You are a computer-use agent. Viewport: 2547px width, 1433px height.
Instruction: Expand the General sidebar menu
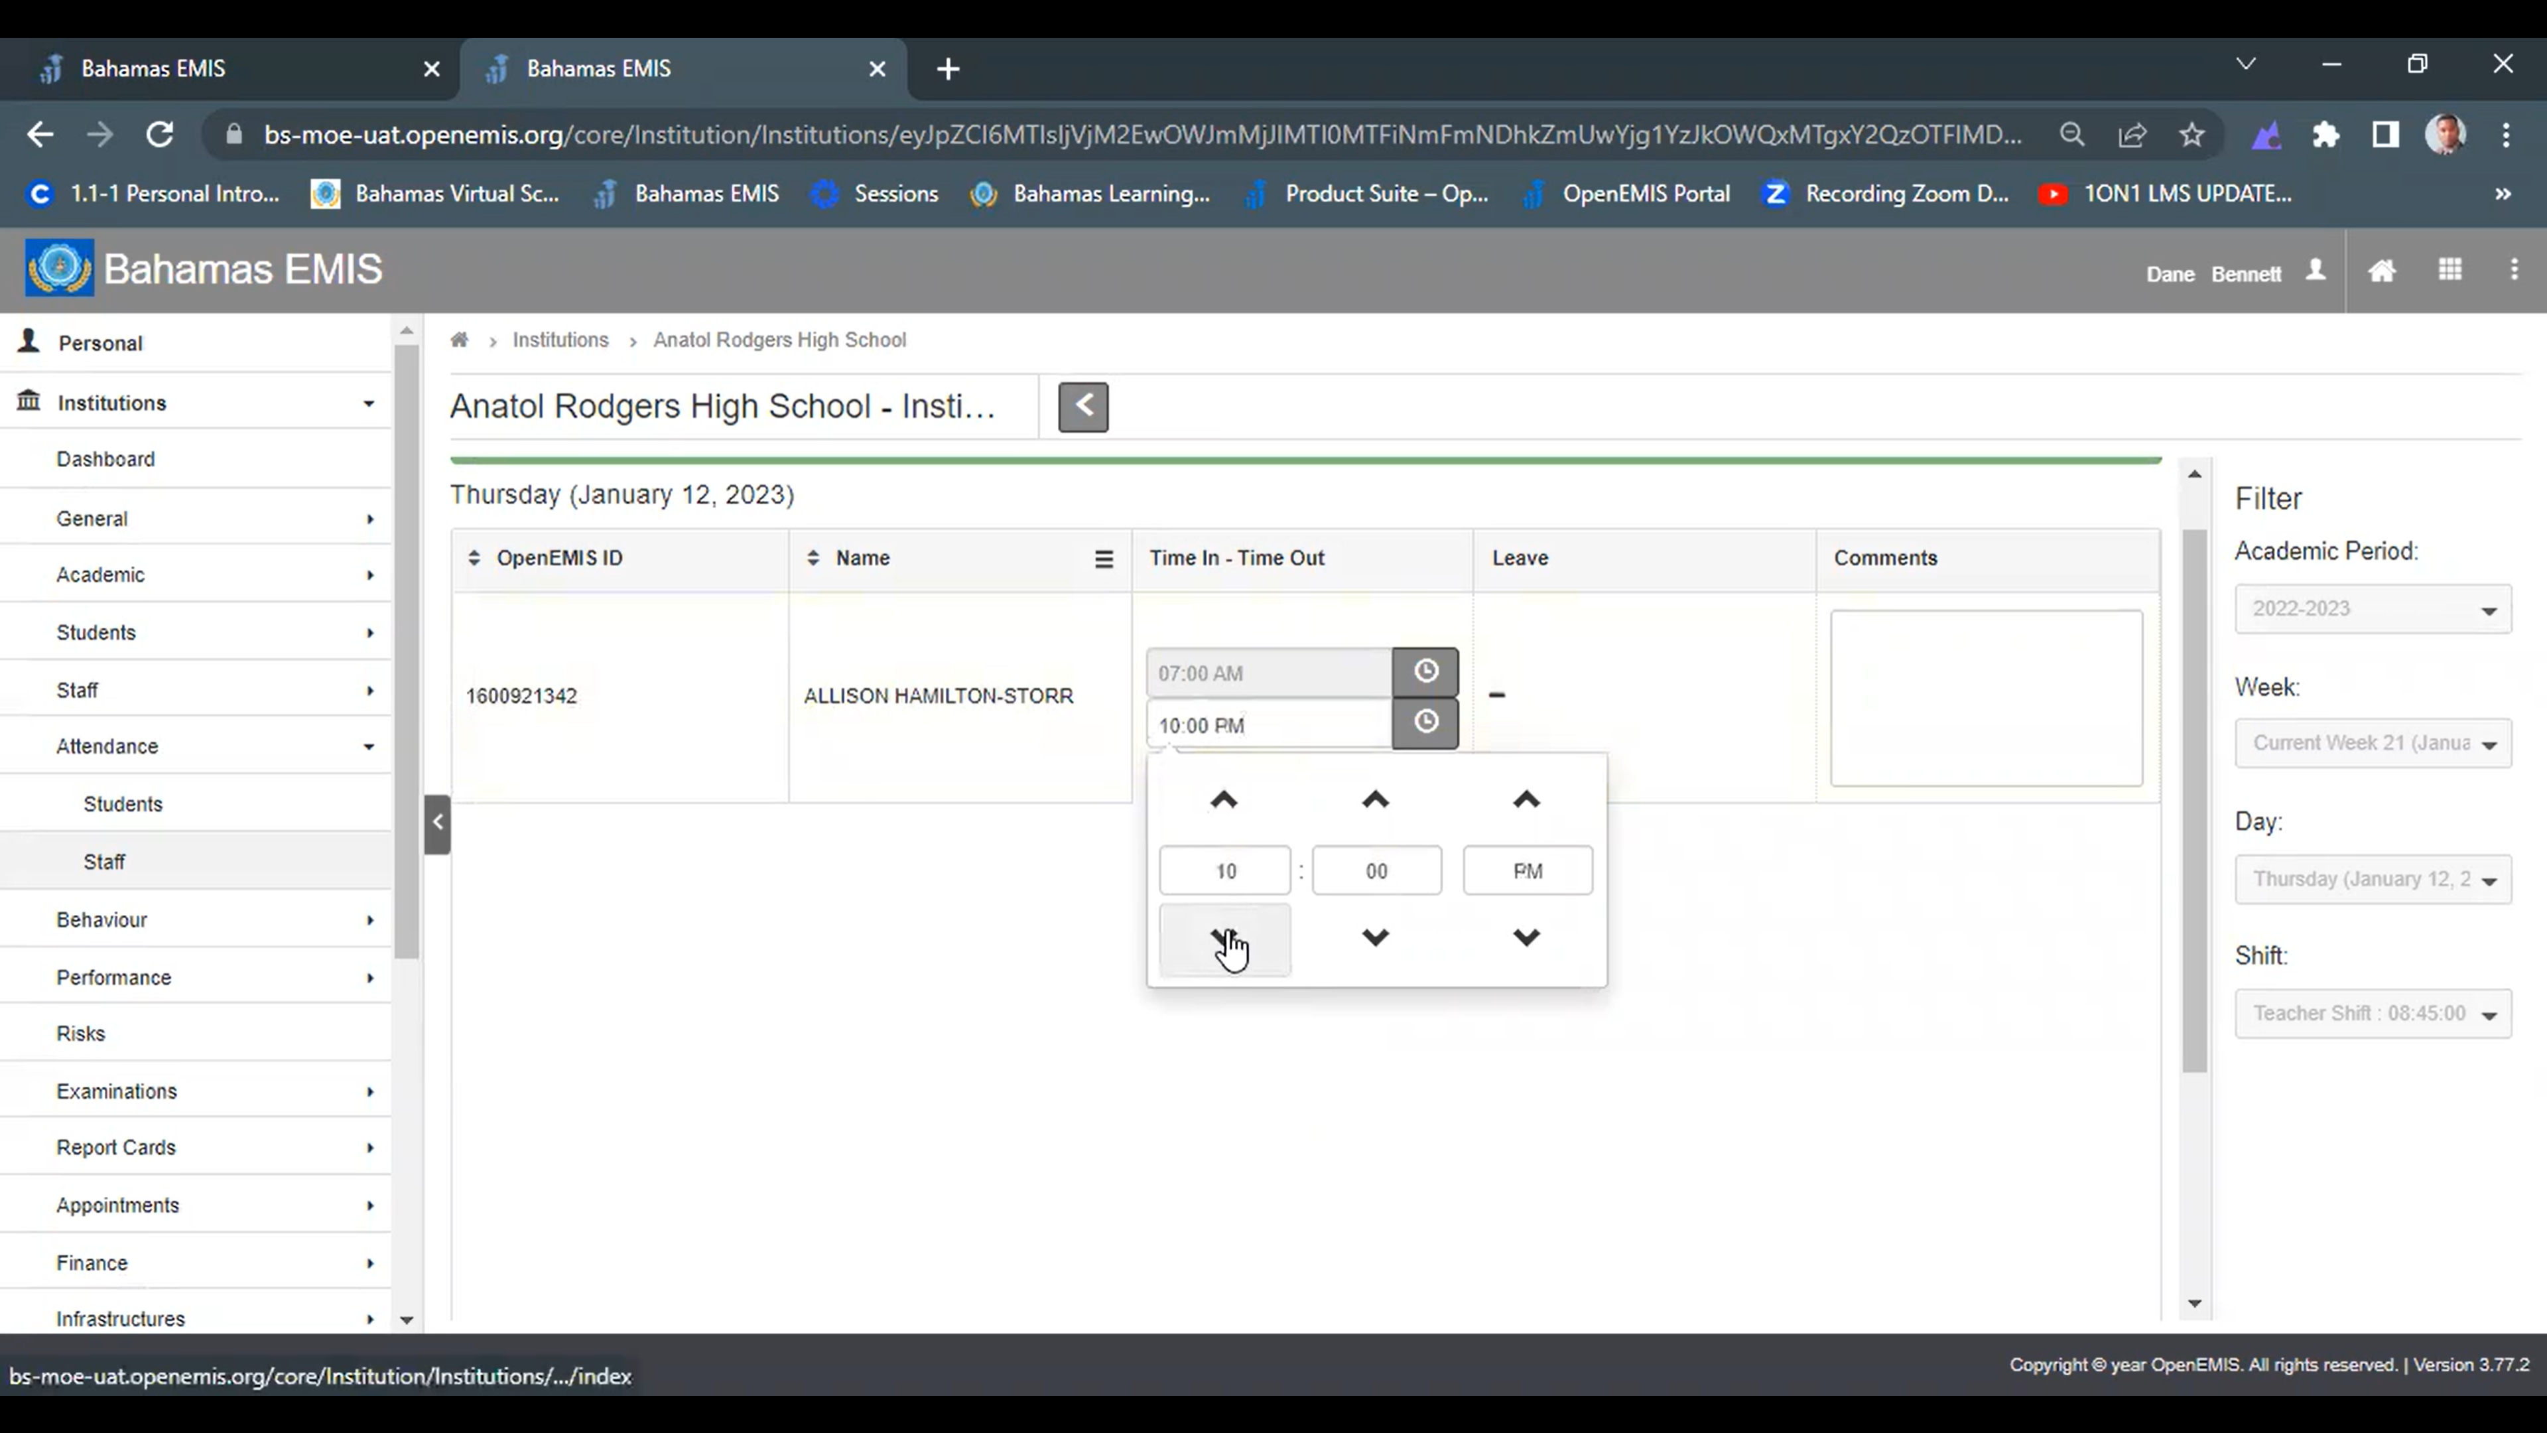pyautogui.click(x=196, y=518)
